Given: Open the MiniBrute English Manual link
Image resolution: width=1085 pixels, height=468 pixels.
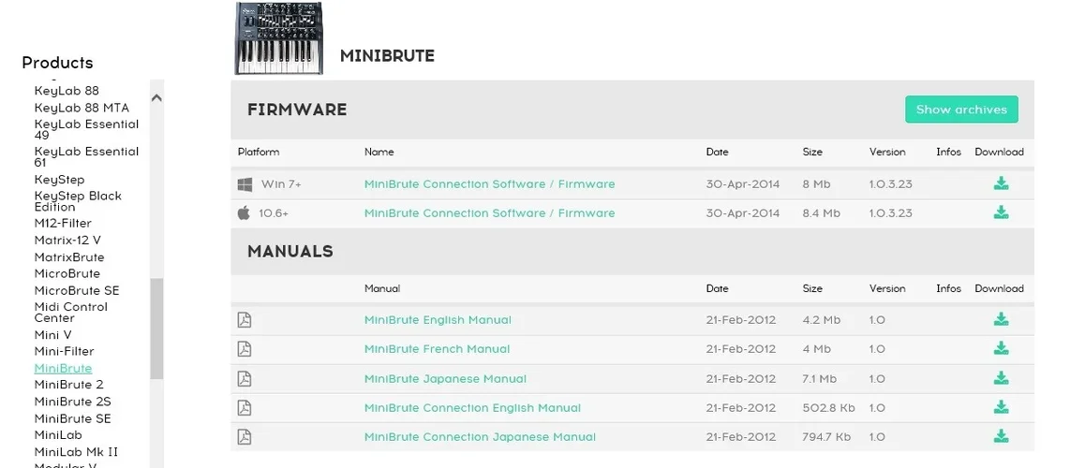Looking at the screenshot, I should (438, 320).
